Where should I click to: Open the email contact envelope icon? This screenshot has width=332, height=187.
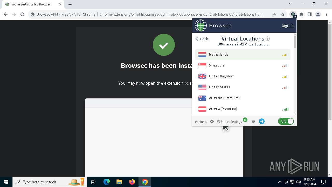point(253,122)
